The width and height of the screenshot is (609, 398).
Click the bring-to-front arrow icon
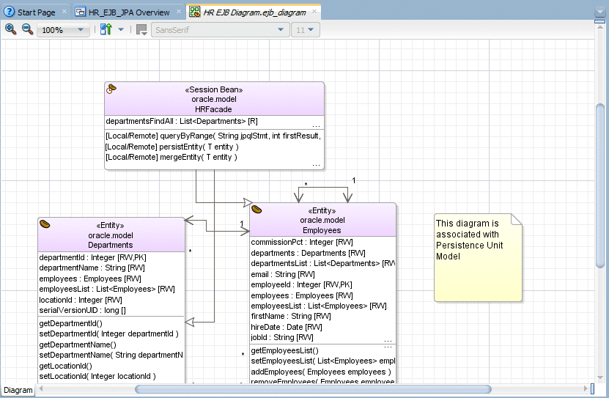106,29
